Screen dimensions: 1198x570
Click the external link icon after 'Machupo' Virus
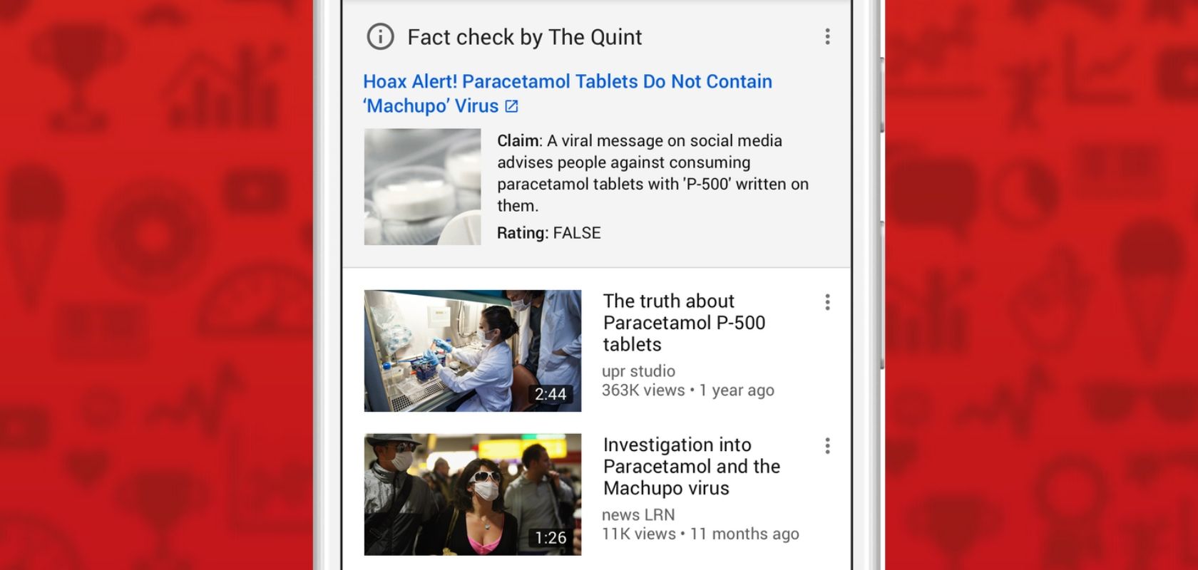511,106
